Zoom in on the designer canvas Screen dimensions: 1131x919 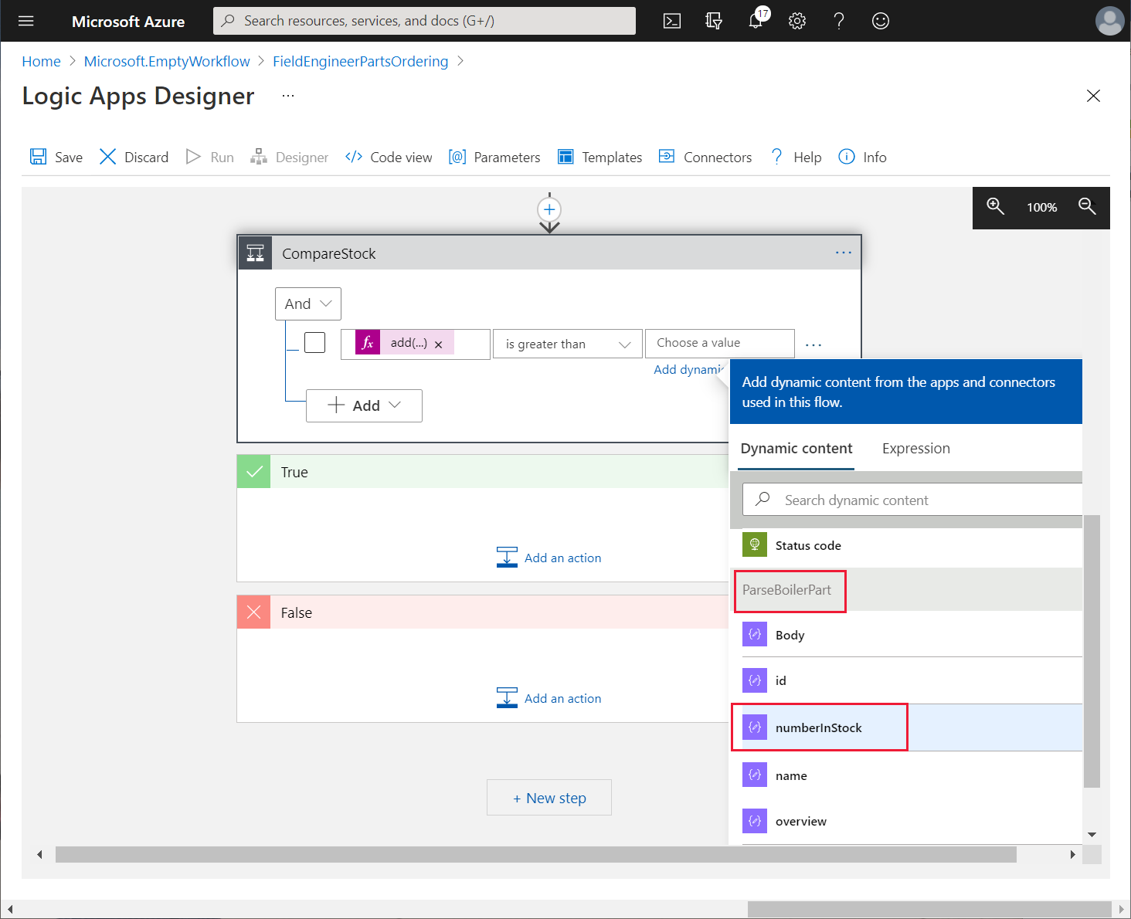pyautogui.click(x=995, y=206)
